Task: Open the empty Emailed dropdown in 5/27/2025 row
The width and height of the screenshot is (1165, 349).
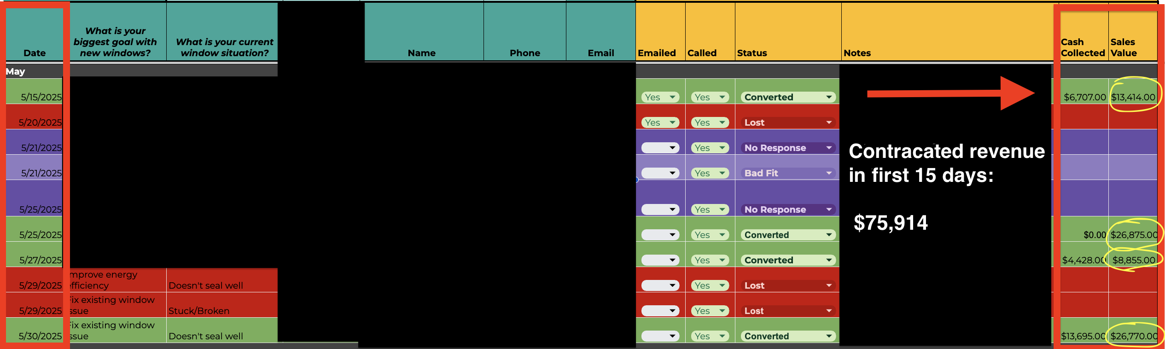Action: [x=660, y=260]
